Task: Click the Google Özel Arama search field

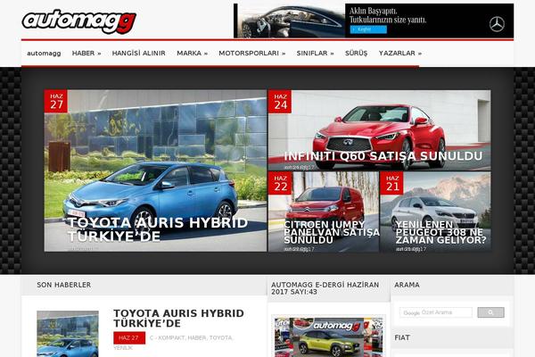Action: click(436, 312)
